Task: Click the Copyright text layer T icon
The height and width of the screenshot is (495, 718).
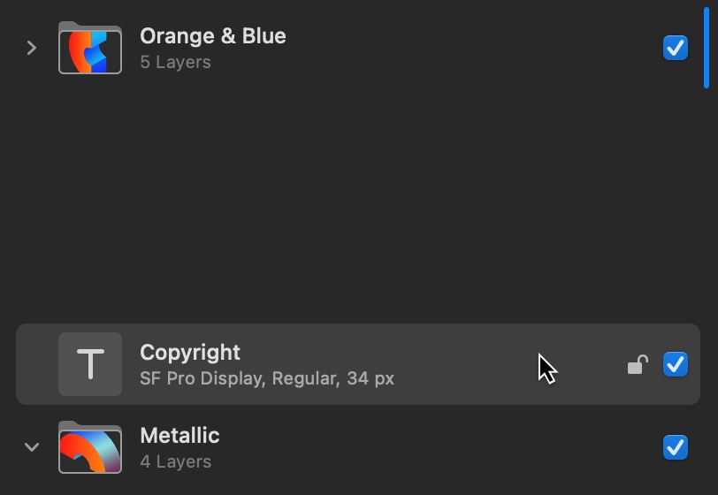Action: point(90,364)
